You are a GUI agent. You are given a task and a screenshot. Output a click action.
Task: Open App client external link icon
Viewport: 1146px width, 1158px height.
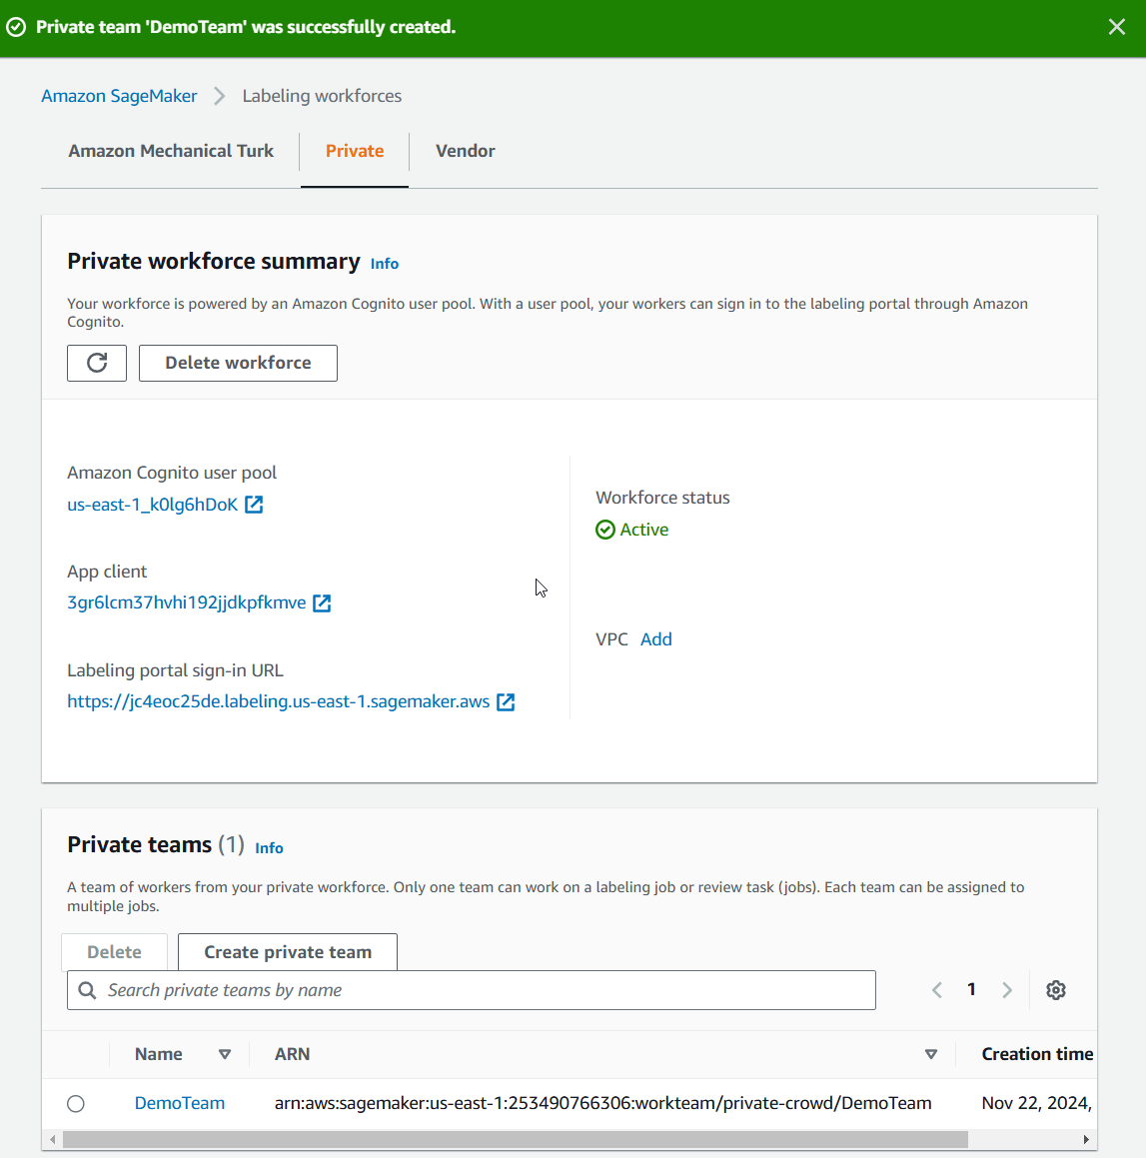click(322, 602)
